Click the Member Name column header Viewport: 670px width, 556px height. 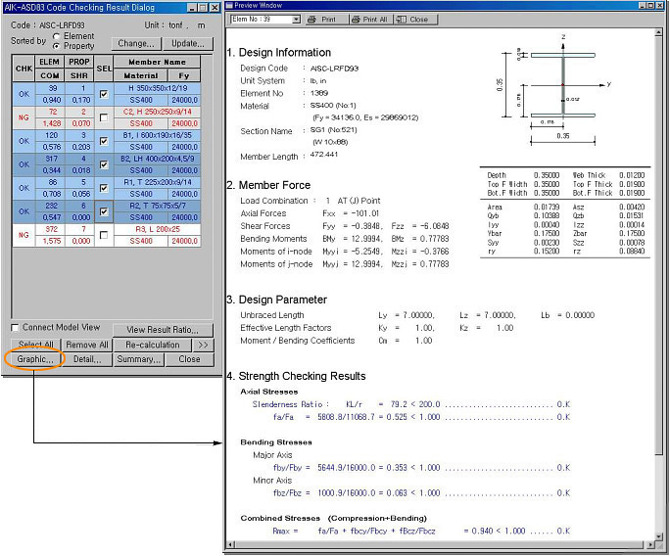click(x=158, y=62)
